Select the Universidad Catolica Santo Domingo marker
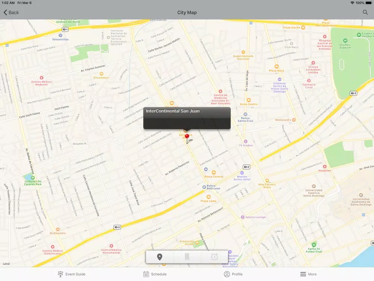 pyautogui.click(x=314, y=186)
